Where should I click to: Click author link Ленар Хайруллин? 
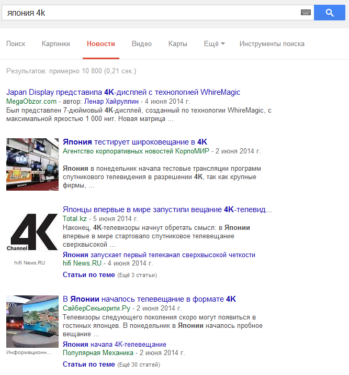point(111,102)
